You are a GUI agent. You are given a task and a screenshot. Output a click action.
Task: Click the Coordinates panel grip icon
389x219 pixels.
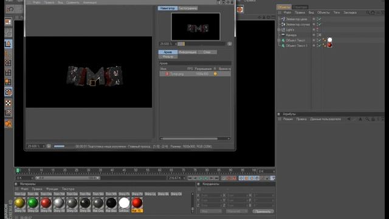(199, 184)
